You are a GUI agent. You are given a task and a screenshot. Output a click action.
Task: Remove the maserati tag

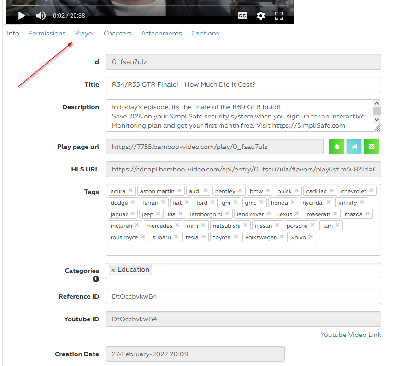point(335,213)
